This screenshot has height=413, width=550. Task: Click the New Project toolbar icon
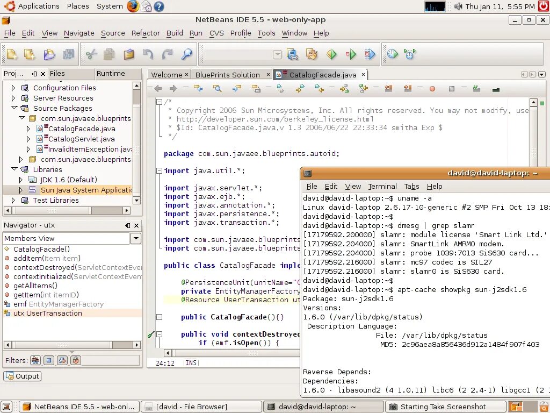pyautogui.click(x=12, y=54)
